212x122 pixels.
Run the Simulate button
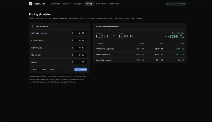click(x=81, y=70)
